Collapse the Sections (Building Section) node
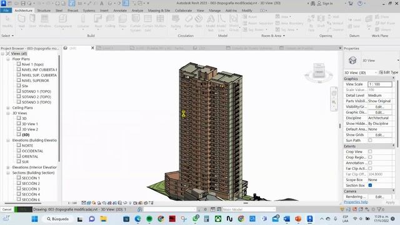Viewport: 400px width, 225px height. coord(8,172)
